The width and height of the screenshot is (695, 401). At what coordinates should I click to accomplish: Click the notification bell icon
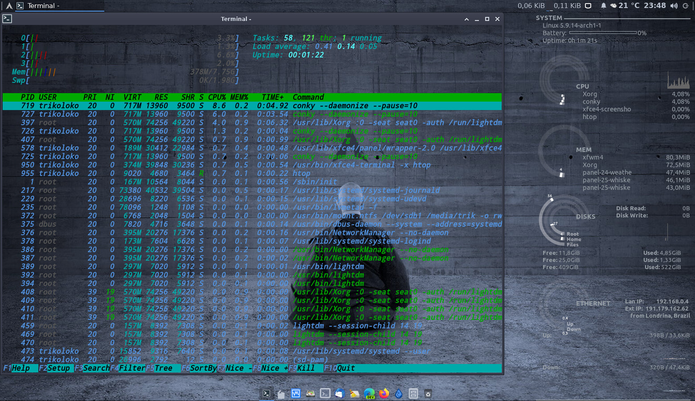pos(603,6)
